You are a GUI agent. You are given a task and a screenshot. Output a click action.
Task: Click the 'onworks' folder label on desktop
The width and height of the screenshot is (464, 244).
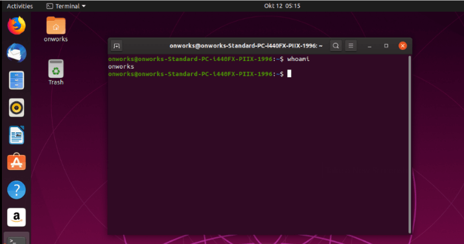click(x=56, y=39)
